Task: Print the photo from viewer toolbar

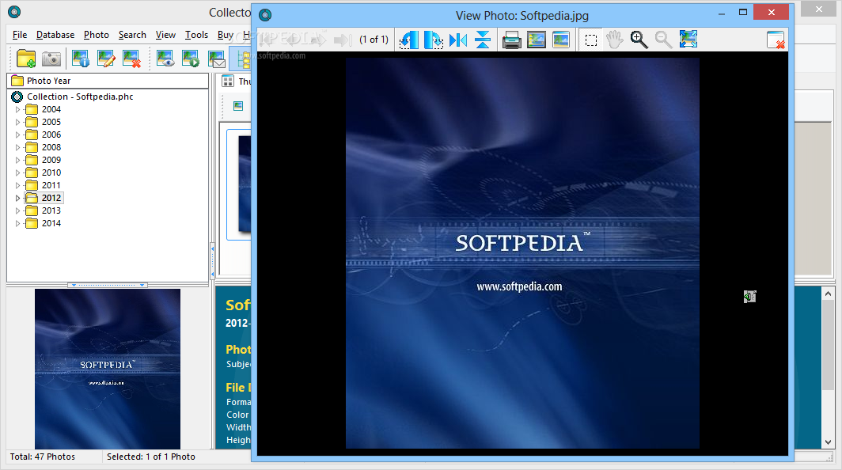Action: pos(512,40)
